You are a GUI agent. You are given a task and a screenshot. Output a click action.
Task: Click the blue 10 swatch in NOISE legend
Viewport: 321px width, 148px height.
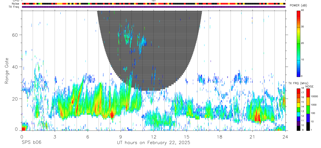tap(308, 118)
